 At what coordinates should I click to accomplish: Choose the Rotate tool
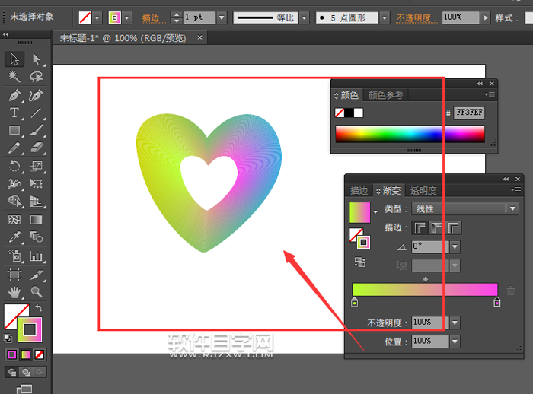pos(14,166)
